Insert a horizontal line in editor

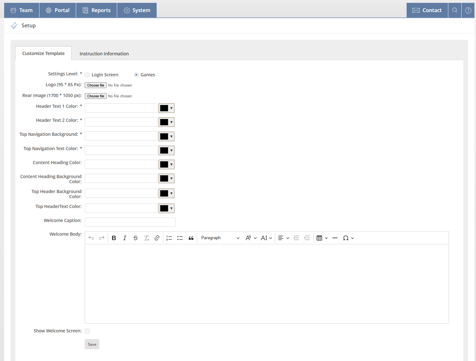(335, 238)
